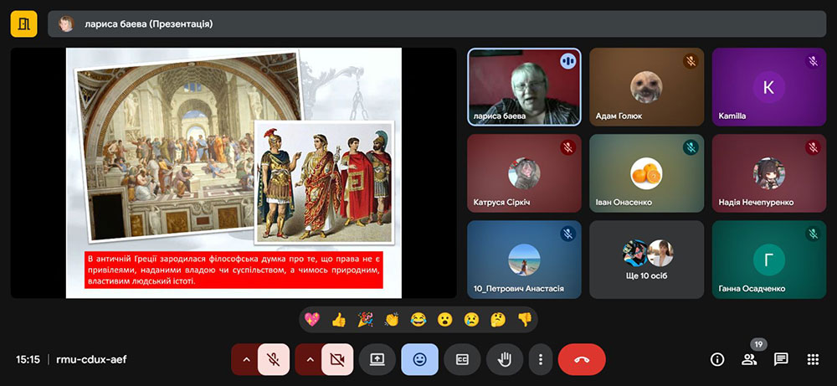Raise your hand
This screenshot has width=837, height=386.
click(505, 359)
